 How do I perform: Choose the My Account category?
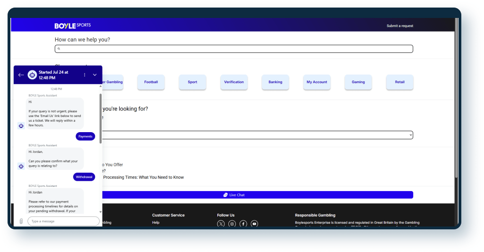point(317,82)
